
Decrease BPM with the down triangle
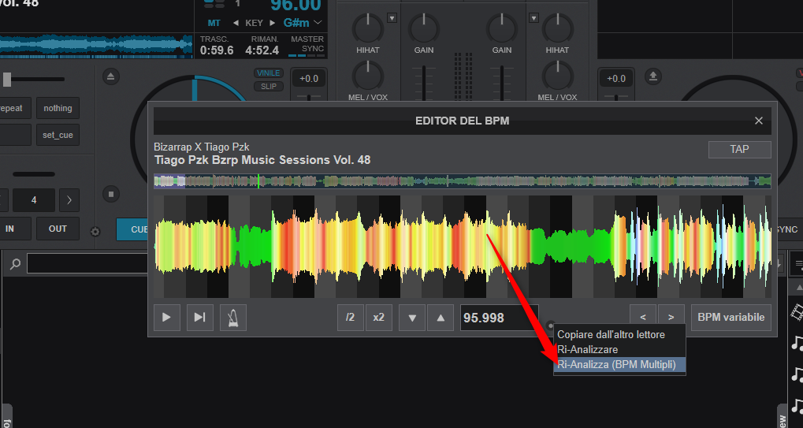click(411, 318)
